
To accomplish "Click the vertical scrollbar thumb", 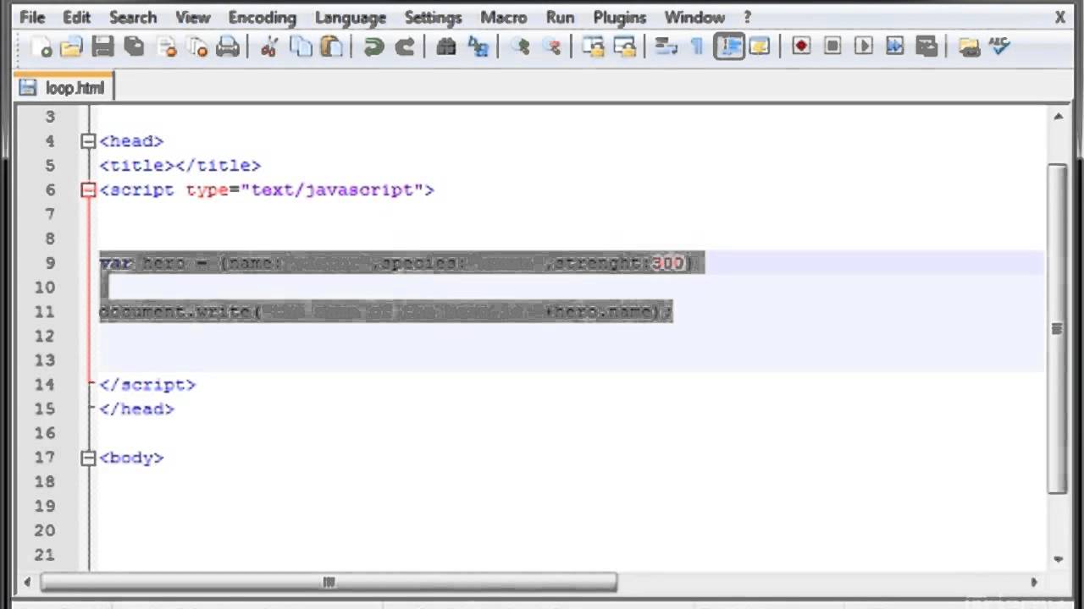I will [1057, 328].
